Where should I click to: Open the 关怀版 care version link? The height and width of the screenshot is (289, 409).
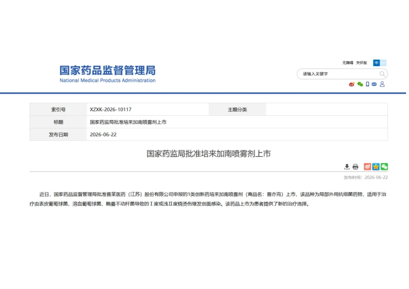(x=361, y=63)
